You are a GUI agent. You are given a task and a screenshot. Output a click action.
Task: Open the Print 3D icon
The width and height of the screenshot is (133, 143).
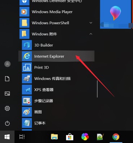(27, 67)
